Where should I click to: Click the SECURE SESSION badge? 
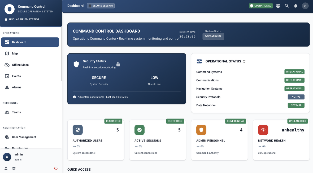tap(101, 6)
